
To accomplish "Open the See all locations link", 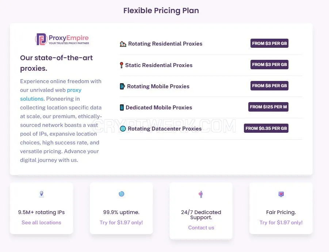I will (x=41, y=222).
